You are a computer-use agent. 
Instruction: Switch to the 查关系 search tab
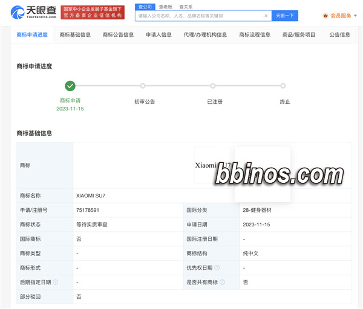tap(186, 7)
